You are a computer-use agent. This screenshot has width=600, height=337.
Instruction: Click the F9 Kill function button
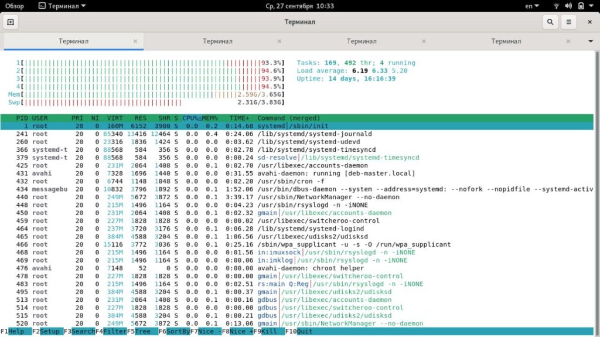tap(267, 332)
